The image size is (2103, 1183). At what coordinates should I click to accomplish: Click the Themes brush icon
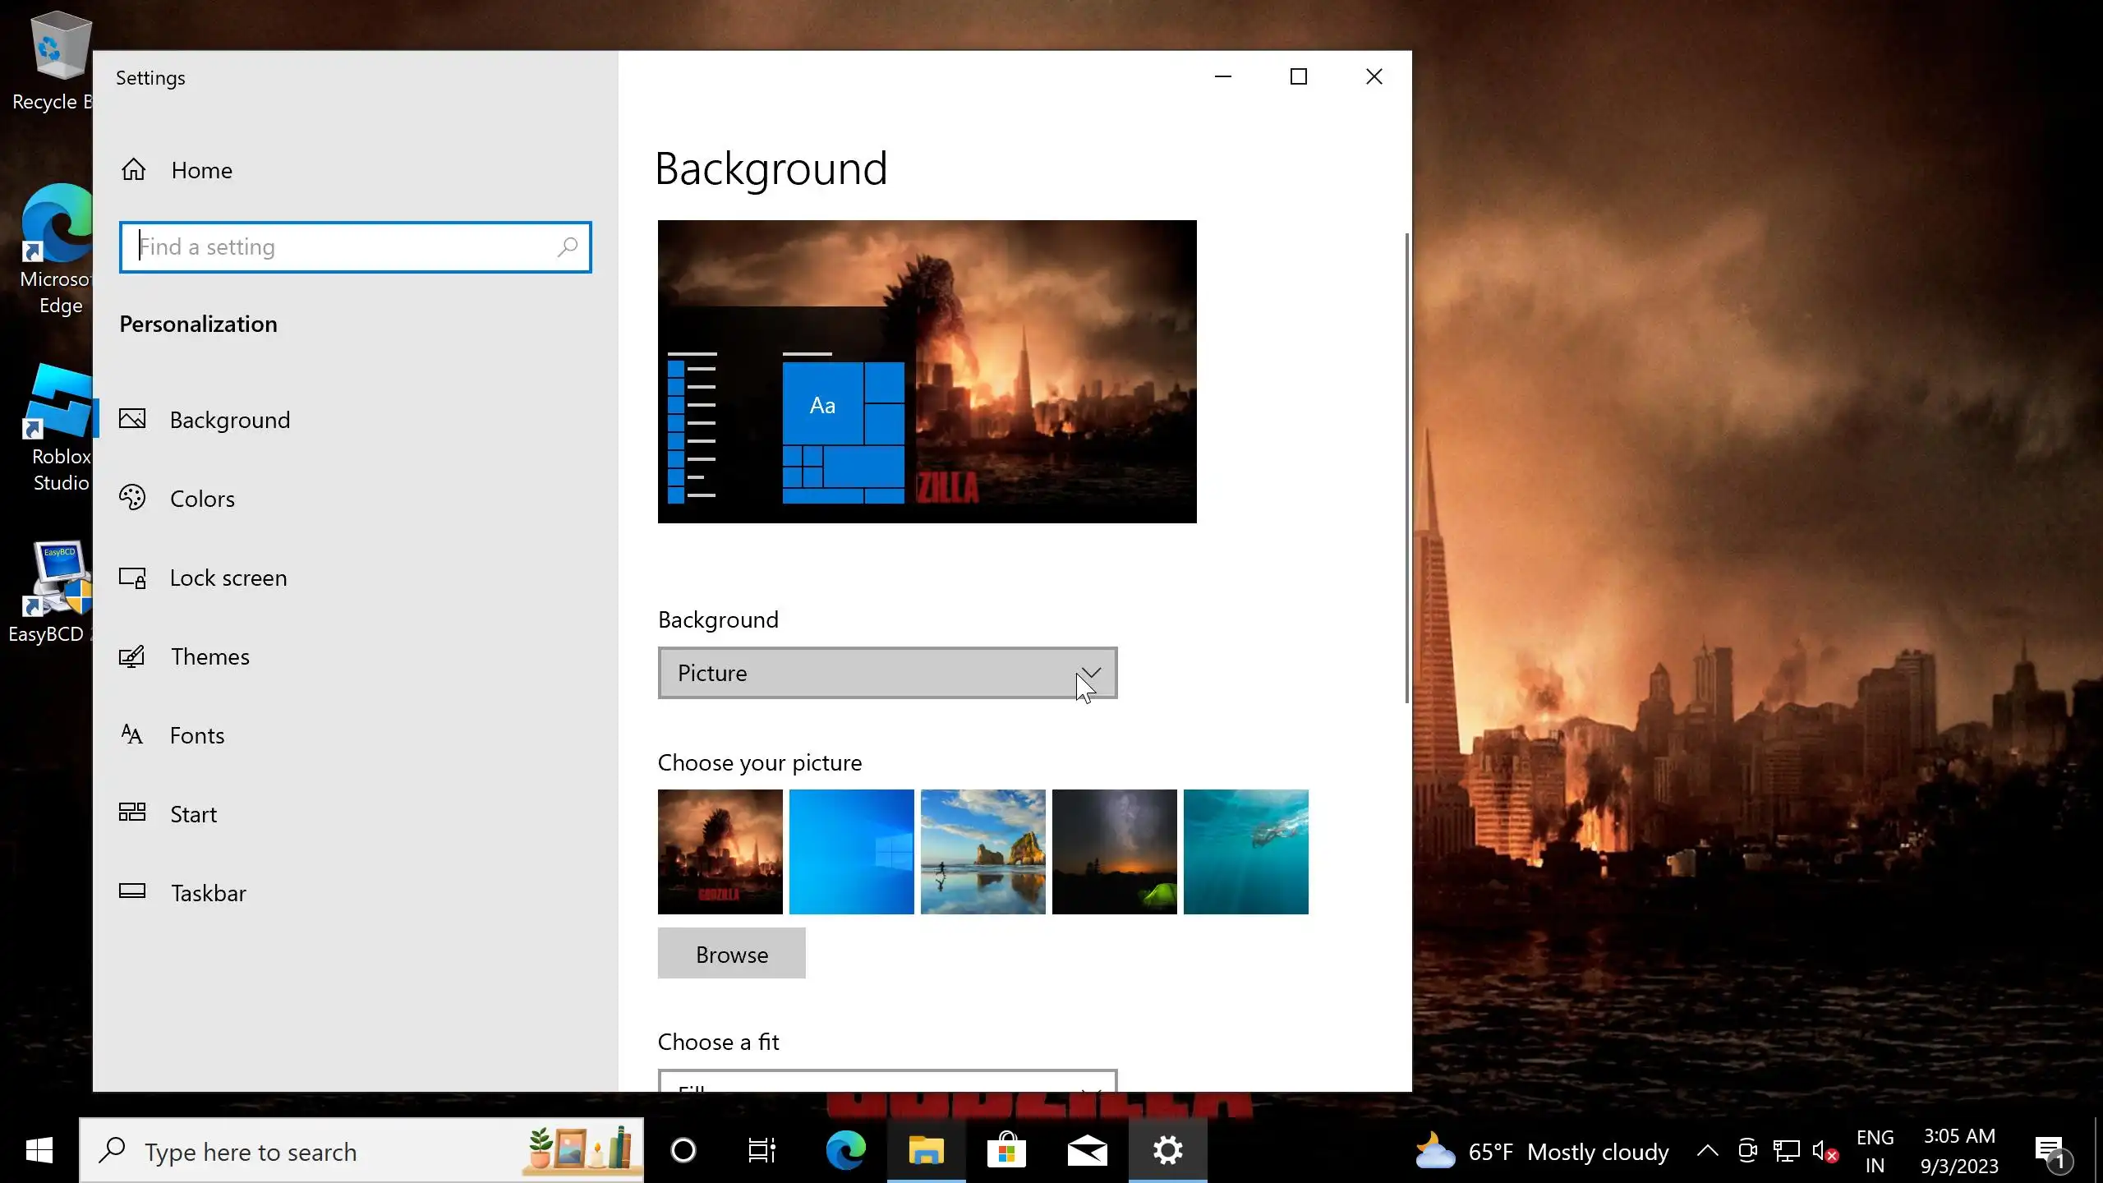(x=132, y=656)
